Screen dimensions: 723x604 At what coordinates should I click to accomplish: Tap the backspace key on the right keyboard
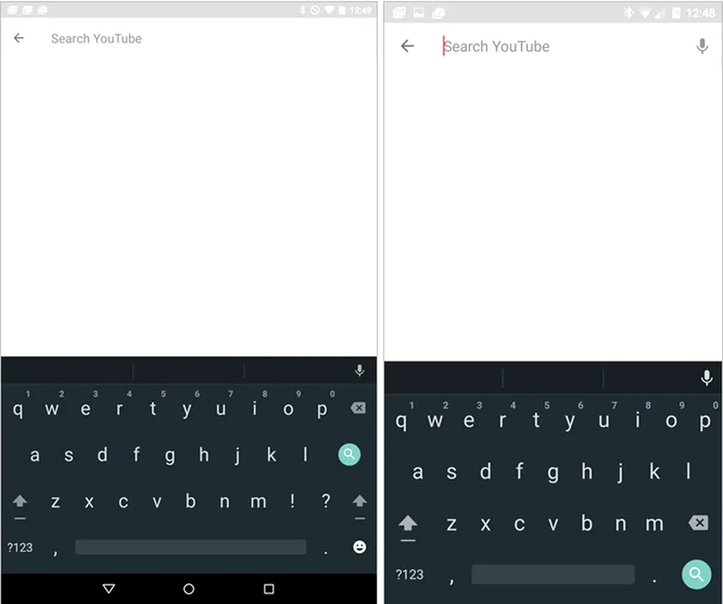click(x=698, y=523)
